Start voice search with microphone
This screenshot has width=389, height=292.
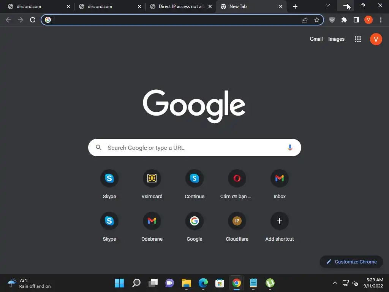coord(290,148)
